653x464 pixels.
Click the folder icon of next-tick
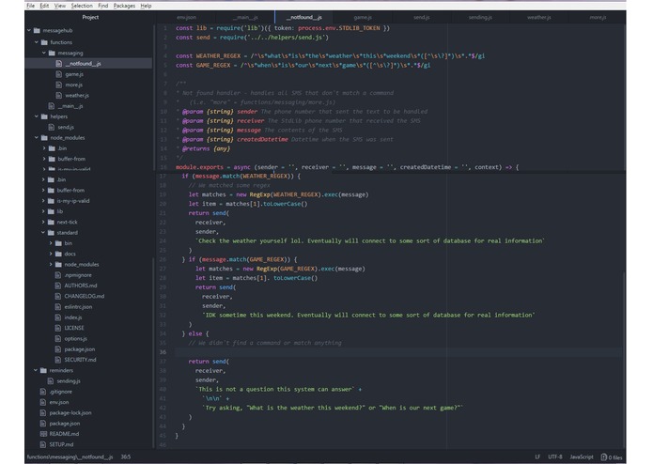(x=51, y=223)
